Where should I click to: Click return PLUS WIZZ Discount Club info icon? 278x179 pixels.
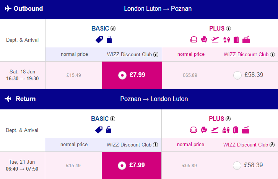(x=272, y=145)
